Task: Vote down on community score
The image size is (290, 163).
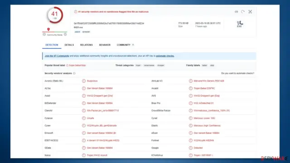Action: pyautogui.click(x=44, y=34)
